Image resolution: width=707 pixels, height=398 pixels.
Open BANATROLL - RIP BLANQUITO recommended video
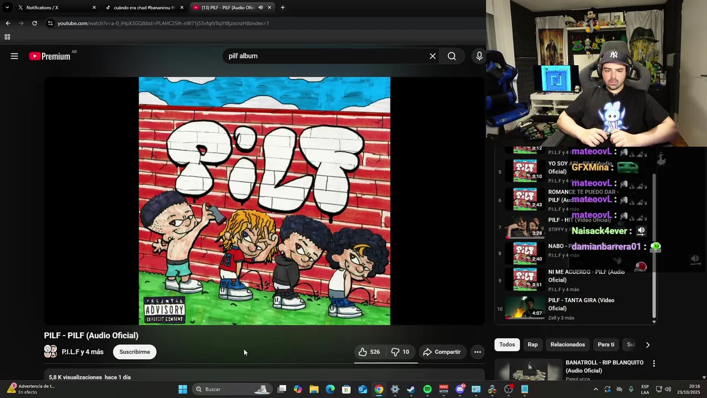574,369
